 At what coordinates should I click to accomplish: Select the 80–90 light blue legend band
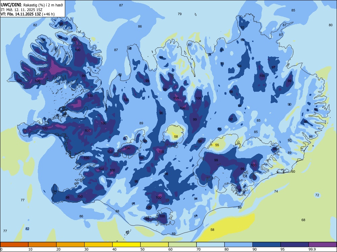point(239,245)
